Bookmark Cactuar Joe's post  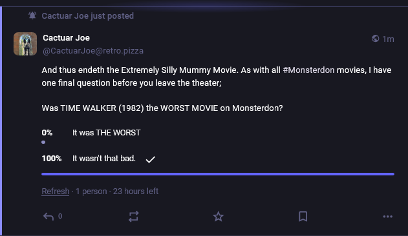click(x=303, y=216)
